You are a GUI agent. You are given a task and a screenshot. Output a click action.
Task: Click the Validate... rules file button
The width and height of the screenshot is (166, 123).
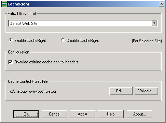tap(147, 91)
